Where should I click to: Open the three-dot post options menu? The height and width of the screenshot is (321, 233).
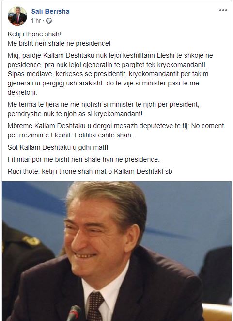tap(223, 10)
